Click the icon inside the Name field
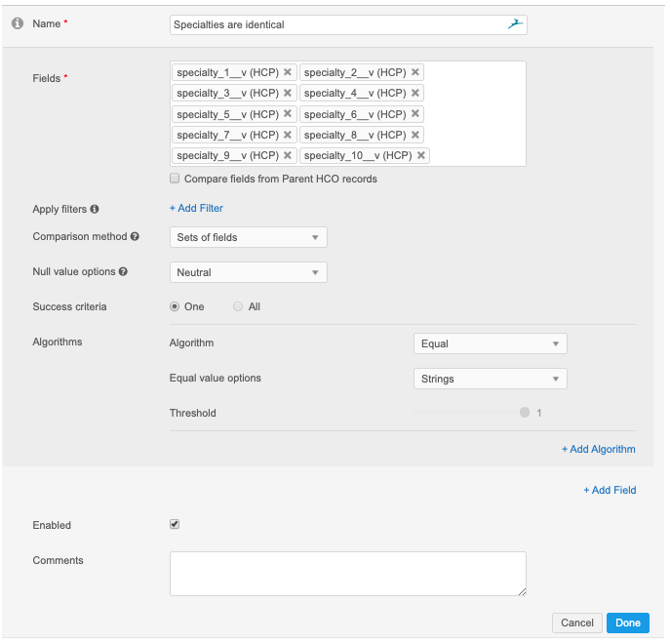670x643 pixels. pyautogui.click(x=516, y=23)
